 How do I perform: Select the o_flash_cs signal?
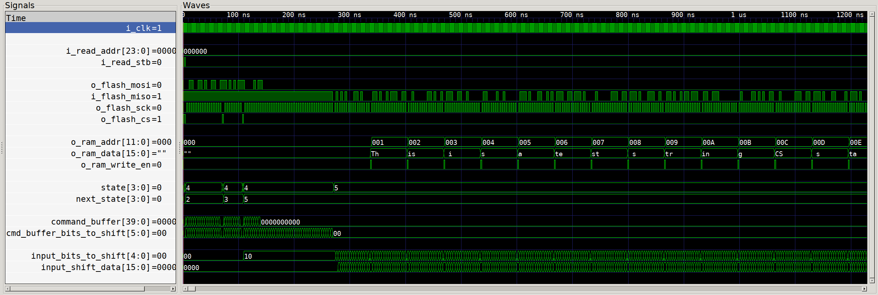[x=91, y=119]
